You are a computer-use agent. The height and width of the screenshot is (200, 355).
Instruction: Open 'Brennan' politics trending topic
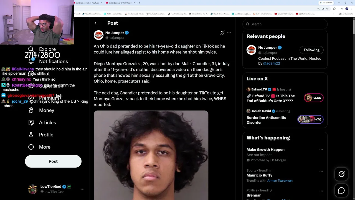[x=254, y=195]
